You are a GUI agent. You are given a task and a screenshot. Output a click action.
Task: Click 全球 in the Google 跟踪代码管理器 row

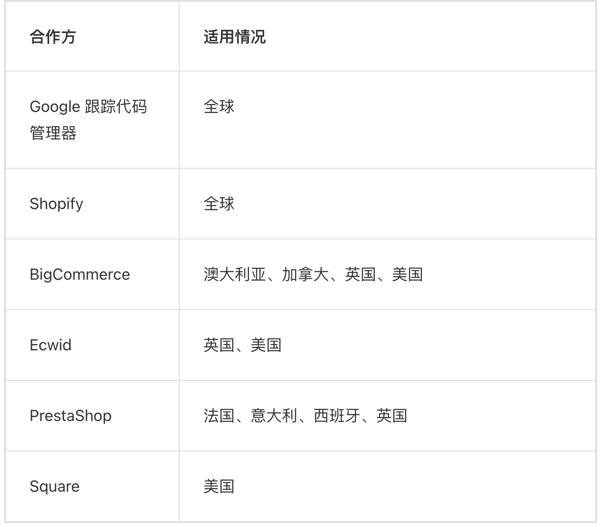(219, 106)
